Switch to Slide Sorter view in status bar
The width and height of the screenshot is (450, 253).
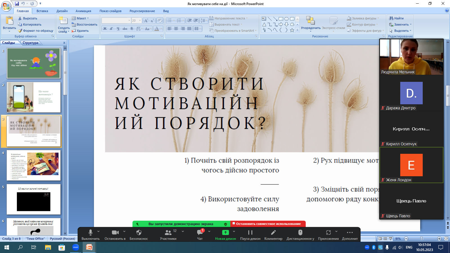point(385,239)
